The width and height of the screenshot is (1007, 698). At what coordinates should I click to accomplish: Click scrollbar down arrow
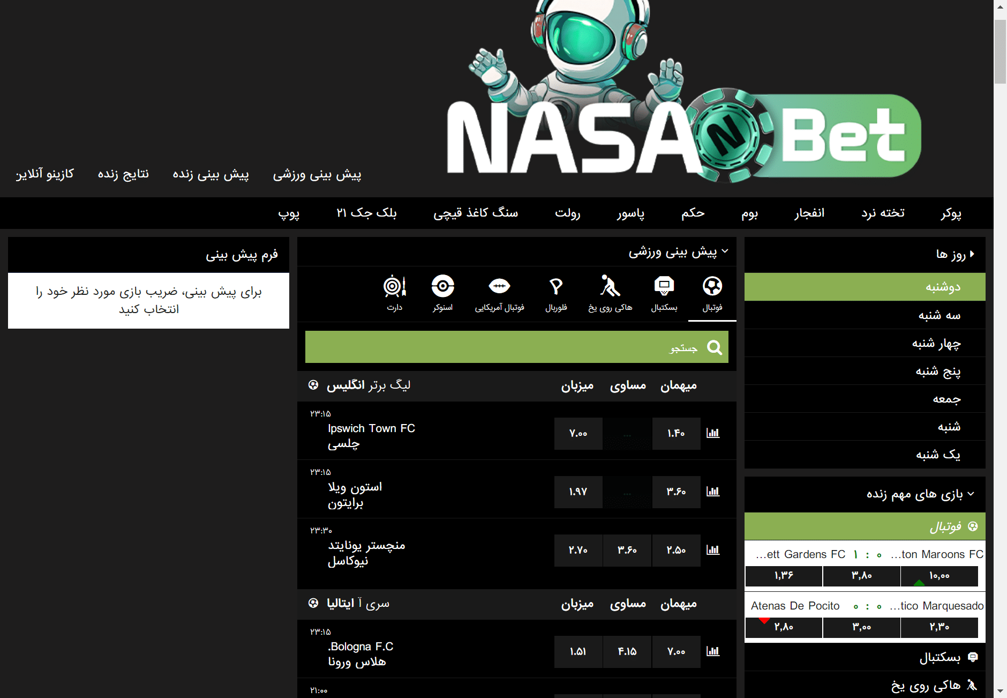[1000, 692]
